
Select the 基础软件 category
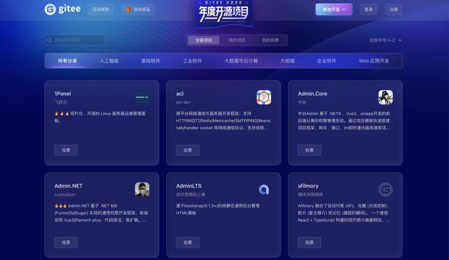click(x=150, y=61)
